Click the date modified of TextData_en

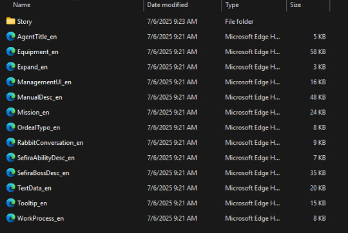[172, 188]
